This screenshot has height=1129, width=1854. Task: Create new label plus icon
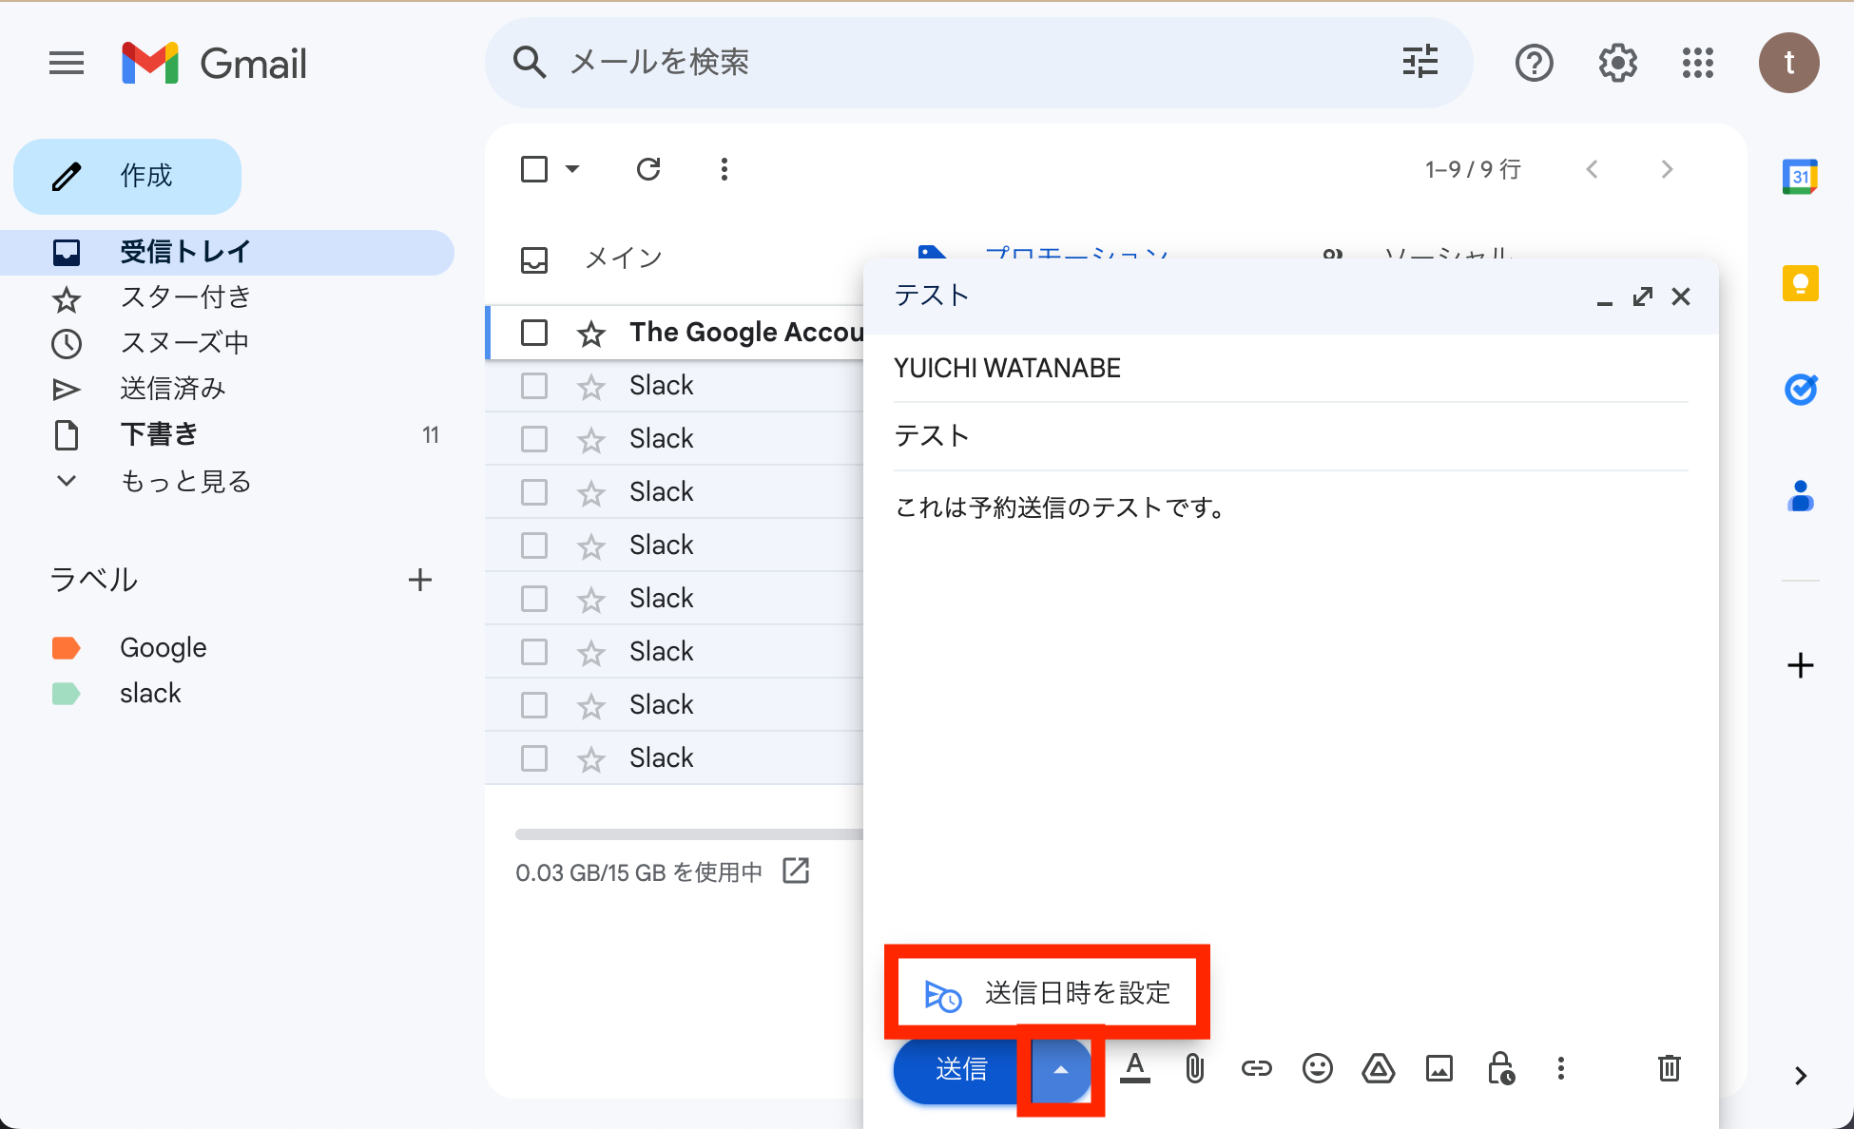coord(419,580)
